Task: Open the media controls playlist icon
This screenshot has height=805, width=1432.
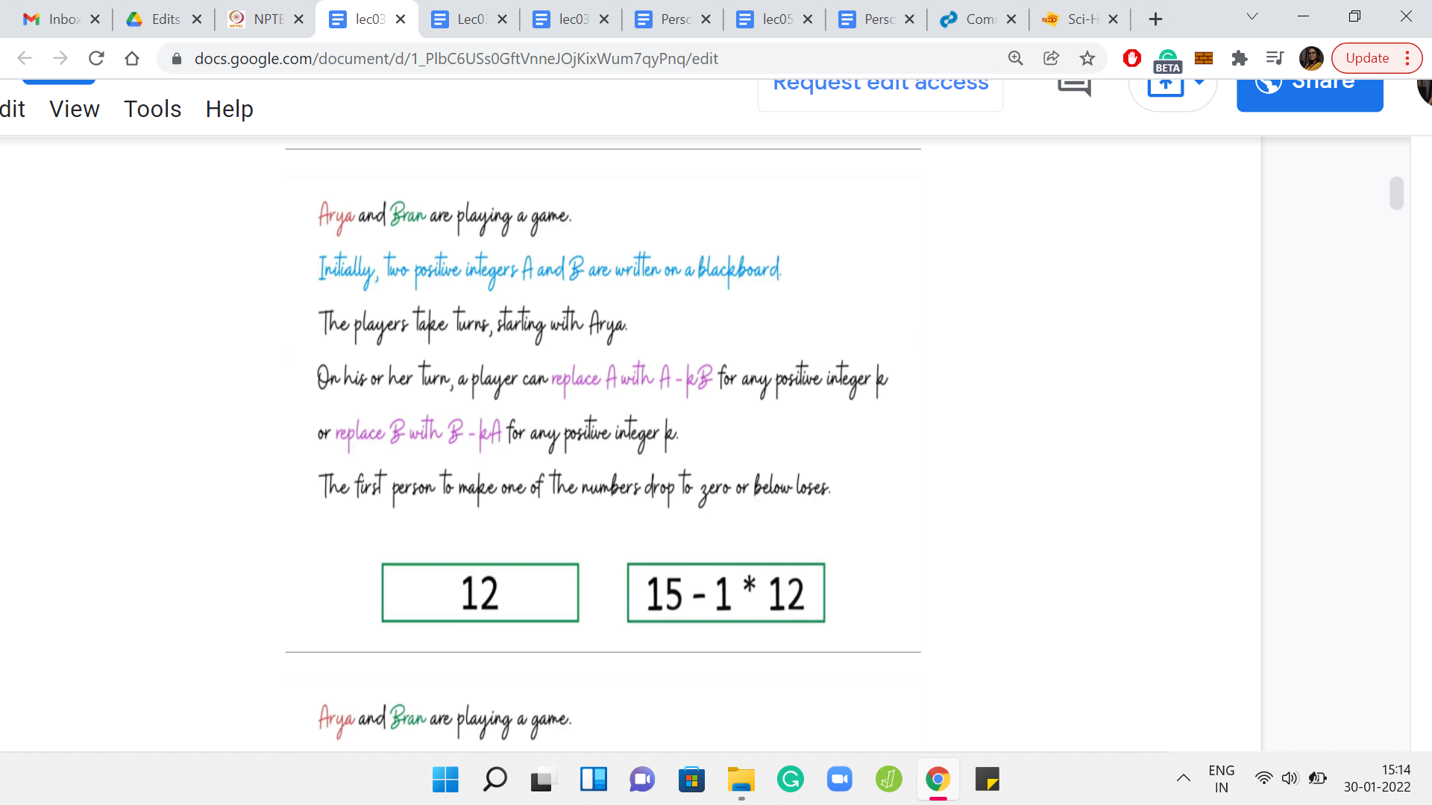Action: [1275, 58]
